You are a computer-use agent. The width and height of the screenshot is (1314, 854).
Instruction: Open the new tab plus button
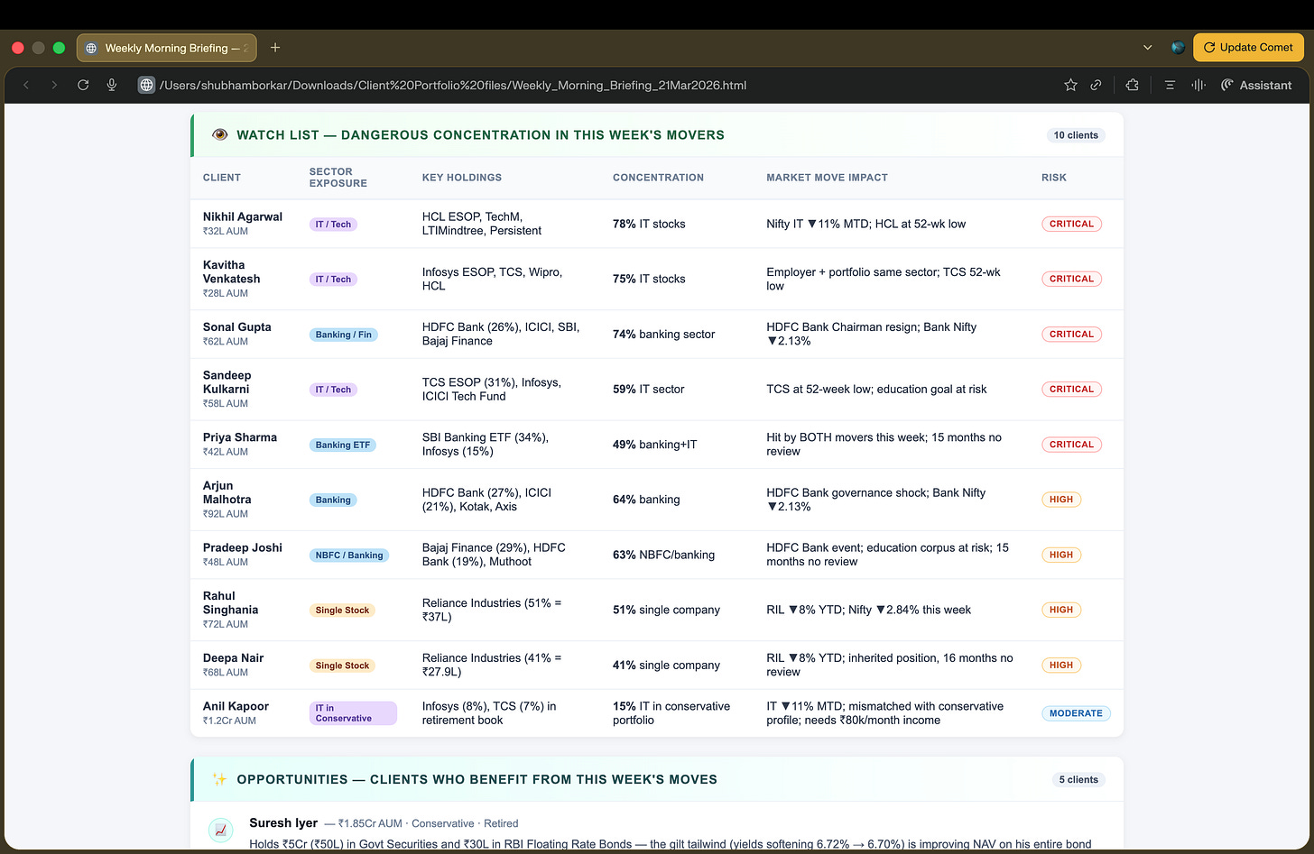(x=275, y=48)
